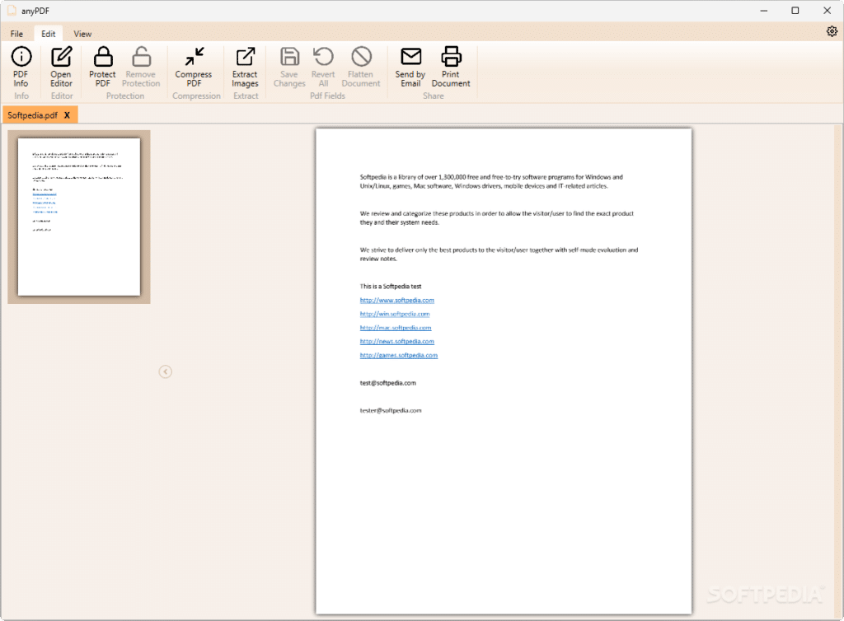This screenshot has height=621, width=844.
Task: Run Compress PDF
Action: pos(194,67)
